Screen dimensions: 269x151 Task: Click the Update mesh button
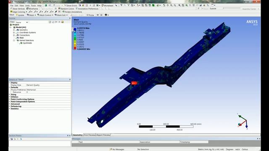click(20, 15)
